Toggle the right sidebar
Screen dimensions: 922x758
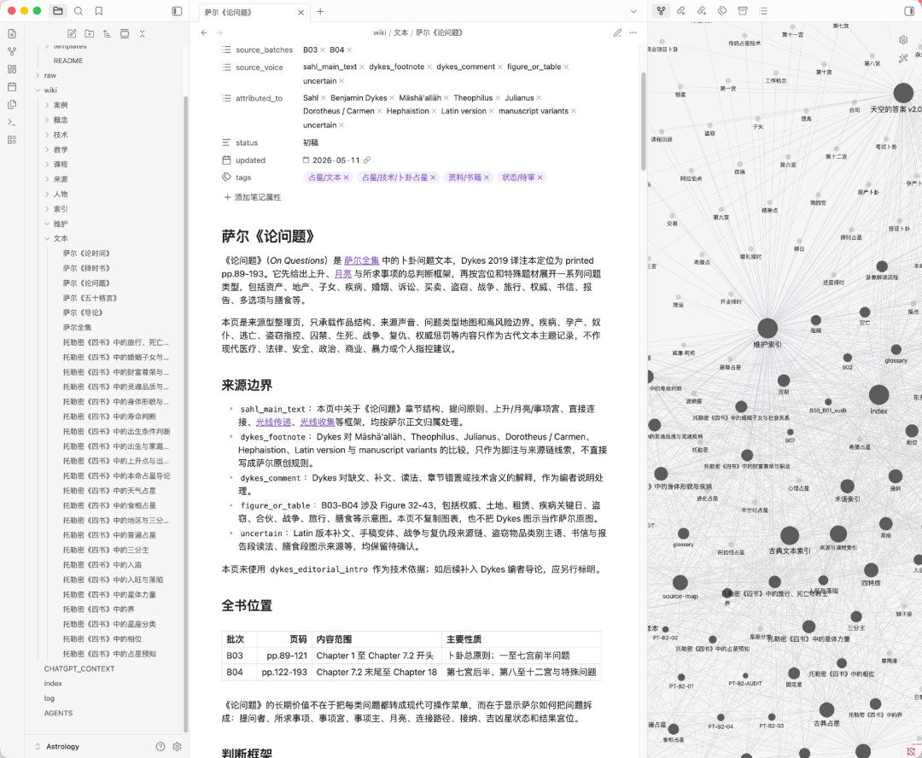(x=909, y=11)
